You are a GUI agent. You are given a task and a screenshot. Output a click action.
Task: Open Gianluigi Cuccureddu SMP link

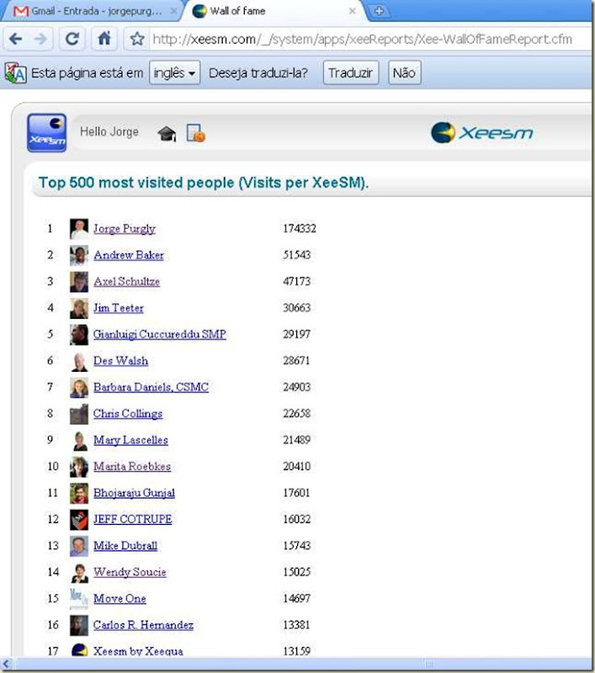click(160, 334)
